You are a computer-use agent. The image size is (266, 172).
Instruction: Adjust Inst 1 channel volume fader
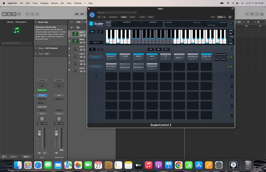point(39,133)
